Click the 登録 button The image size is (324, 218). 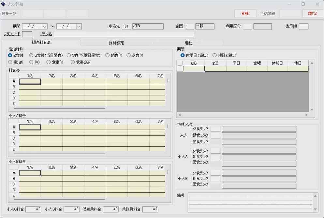tap(245, 14)
